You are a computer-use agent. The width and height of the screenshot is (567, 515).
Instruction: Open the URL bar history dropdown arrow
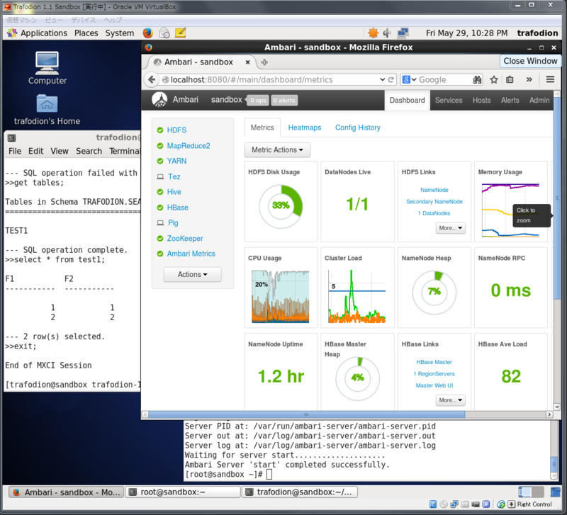click(382, 79)
